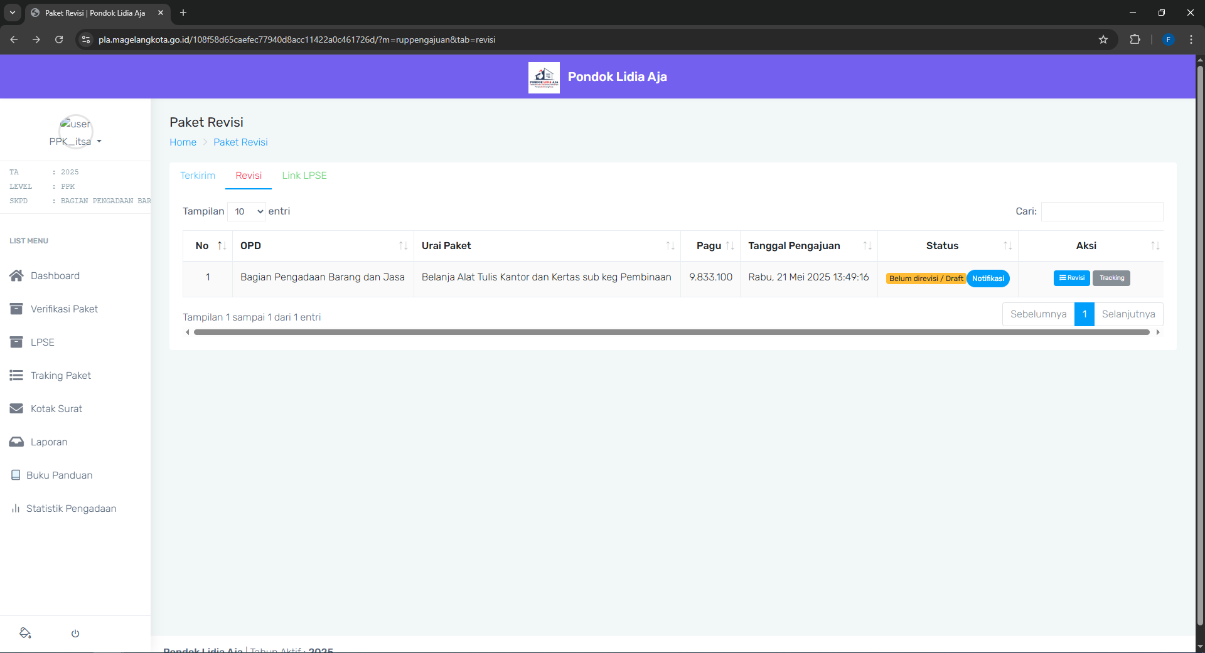Sort table by Pagu column
This screenshot has width=1205, height=653.
tap(710, 246)
